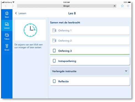Viewport: 135px width, 102px height.
Task: Select the Lessen sidebar icon
Action: coord(7,24)
